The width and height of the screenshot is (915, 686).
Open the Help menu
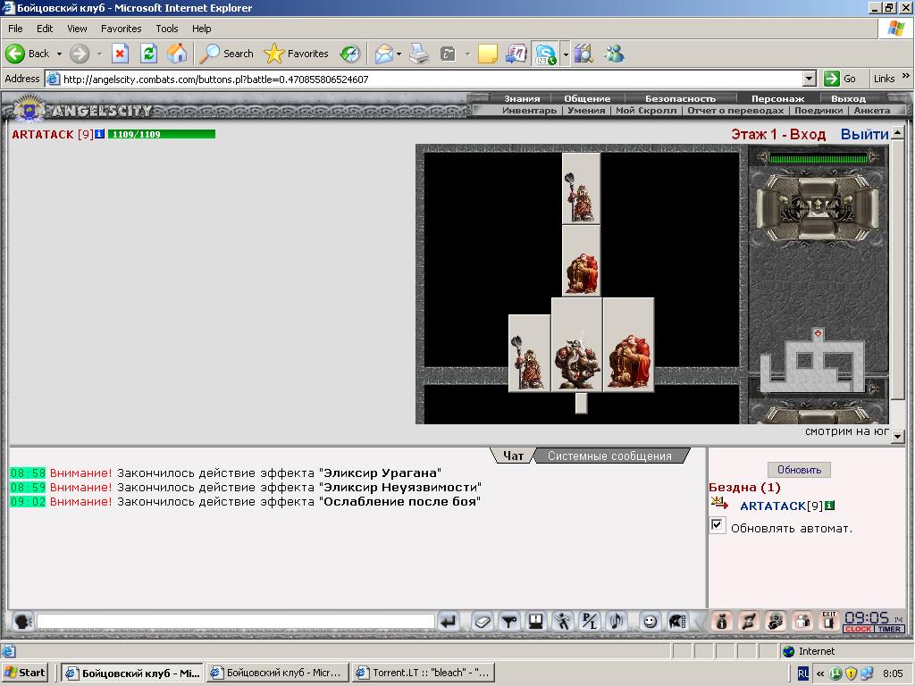(201, 29)
